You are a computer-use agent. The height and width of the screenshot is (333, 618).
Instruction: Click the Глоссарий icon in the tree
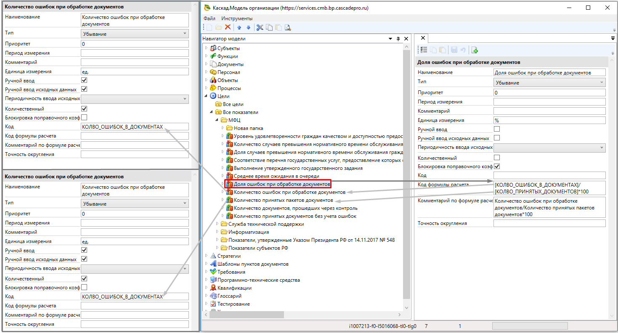213,296
